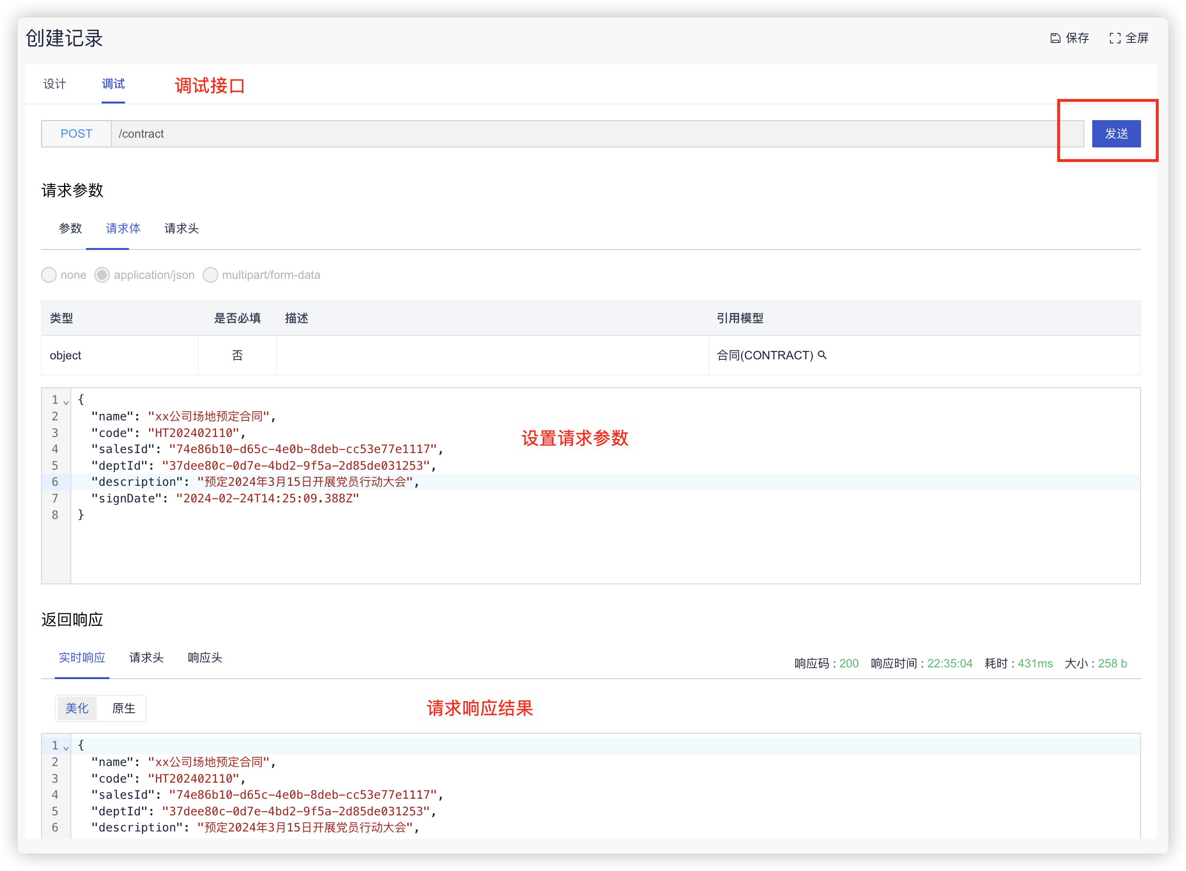
Task: Select the none body type radio
Action: pos(49,275)
